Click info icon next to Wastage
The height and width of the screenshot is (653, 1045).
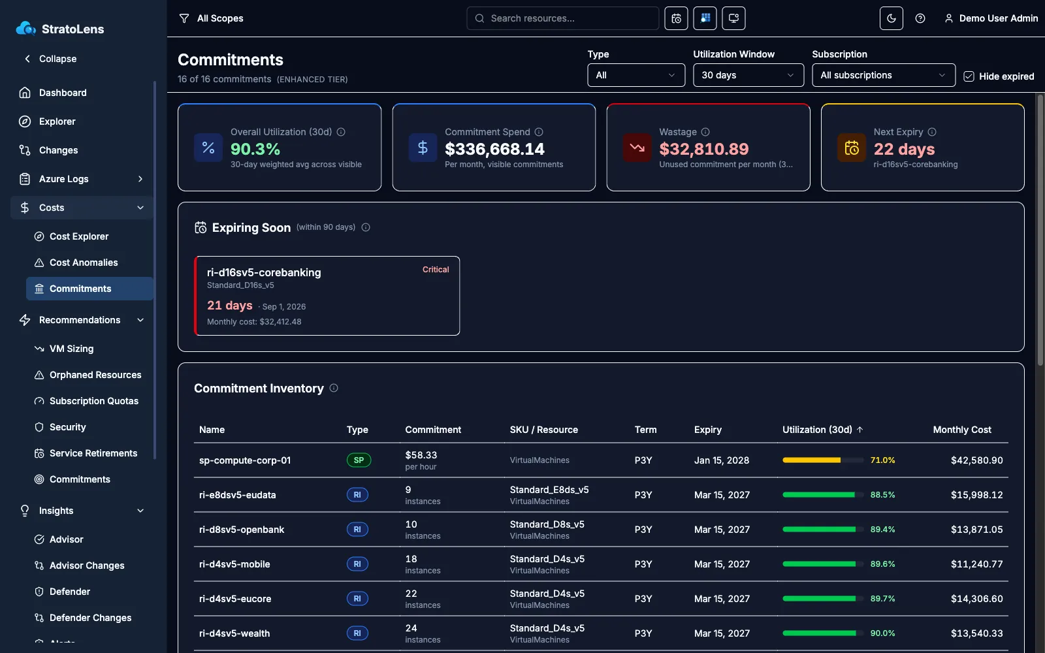[705, 132]
